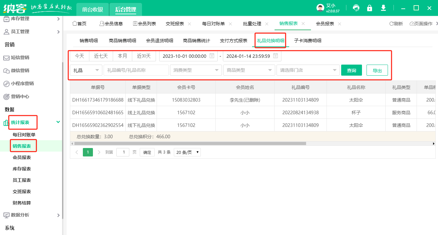Close the 交班报表 tab
Screen dimensions: 438x235
coord(189,24)
